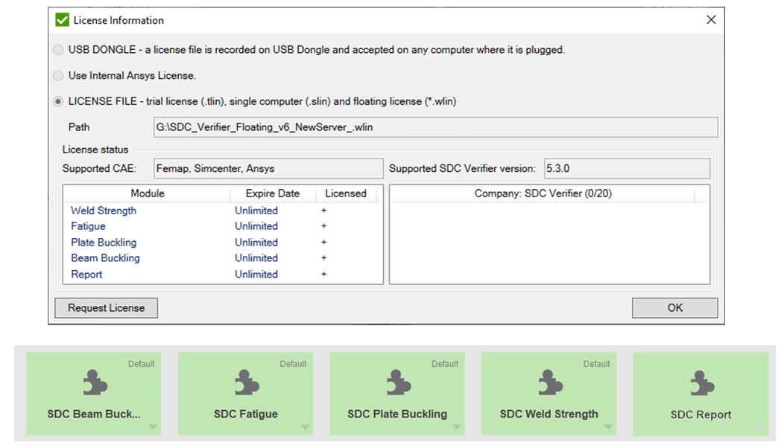
Task: Click Unlimited expire date for Weld Strength
Action: [x=256, y=211]
